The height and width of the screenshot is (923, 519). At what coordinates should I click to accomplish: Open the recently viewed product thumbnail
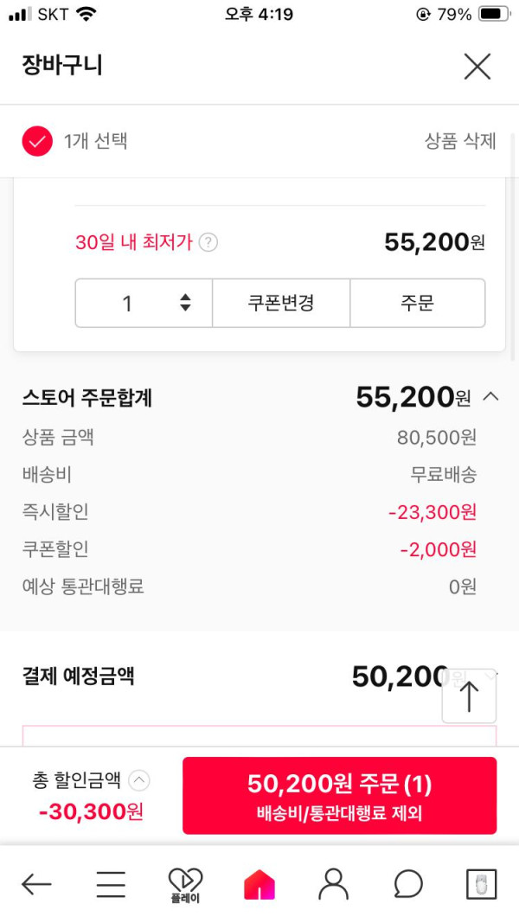tap(482, 884)
